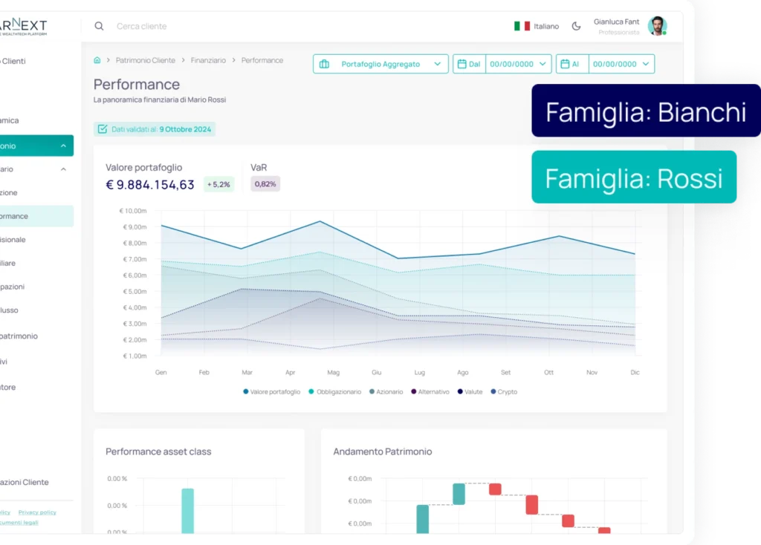Toggle Valore portafoglio series in legend
761x545 pixels.
(271, 392)
